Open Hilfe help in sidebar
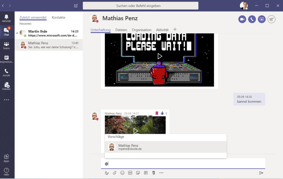 coord(6,172)
